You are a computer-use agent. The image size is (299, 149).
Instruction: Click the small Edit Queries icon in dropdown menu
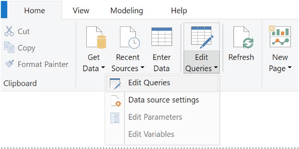tap(115, 84)
